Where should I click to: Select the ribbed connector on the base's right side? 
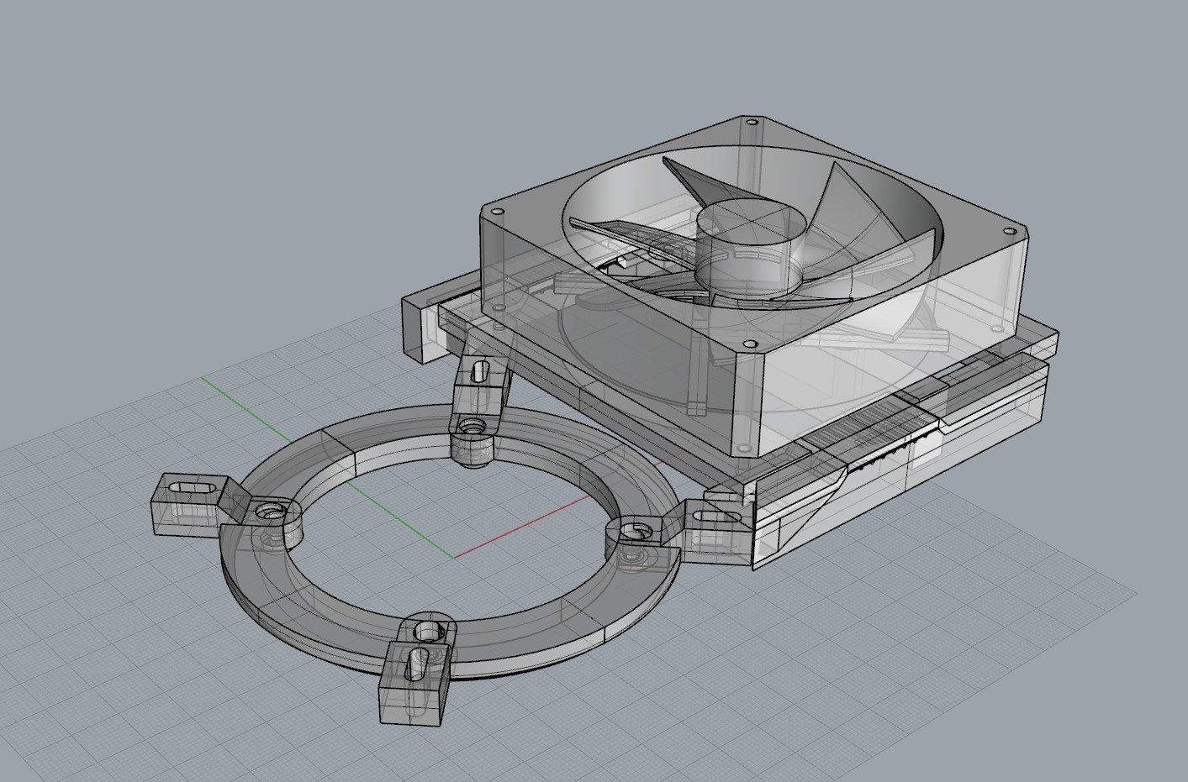pos(870,427)
